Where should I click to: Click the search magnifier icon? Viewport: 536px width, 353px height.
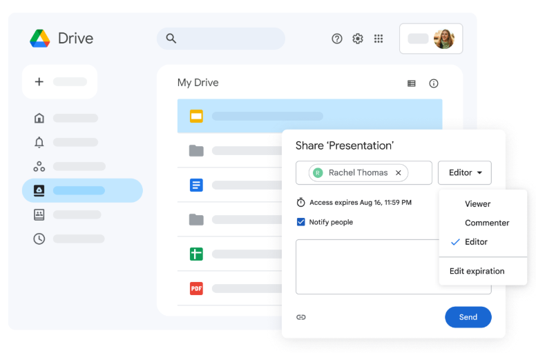(x=171, y=38)
